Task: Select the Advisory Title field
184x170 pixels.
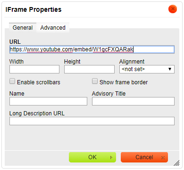Action: click(x=133, y=101)
